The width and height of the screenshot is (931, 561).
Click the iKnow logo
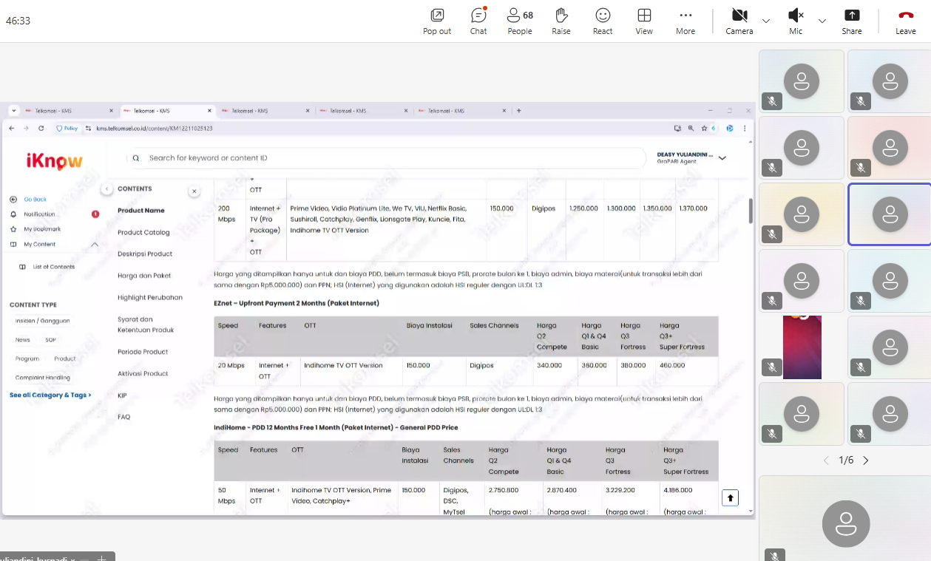(55, 161)
